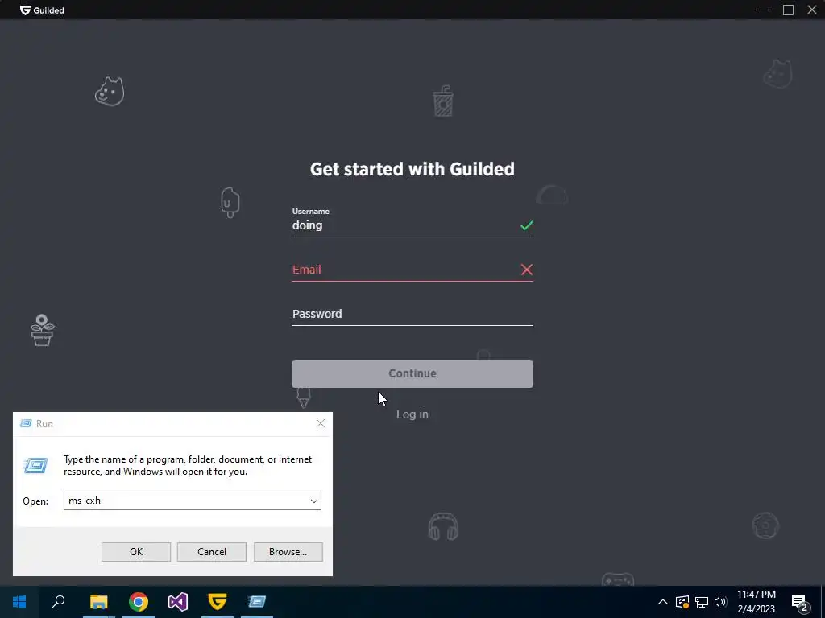This screenshot has height=618, width=825.
Task: Open File Explorer from the taskbar
Action: coord(98,602)
